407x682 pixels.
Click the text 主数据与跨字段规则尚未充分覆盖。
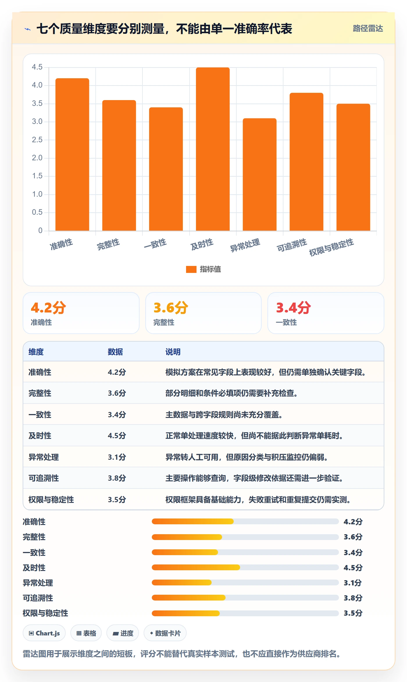pyautogui.click(x=224, y=415)
